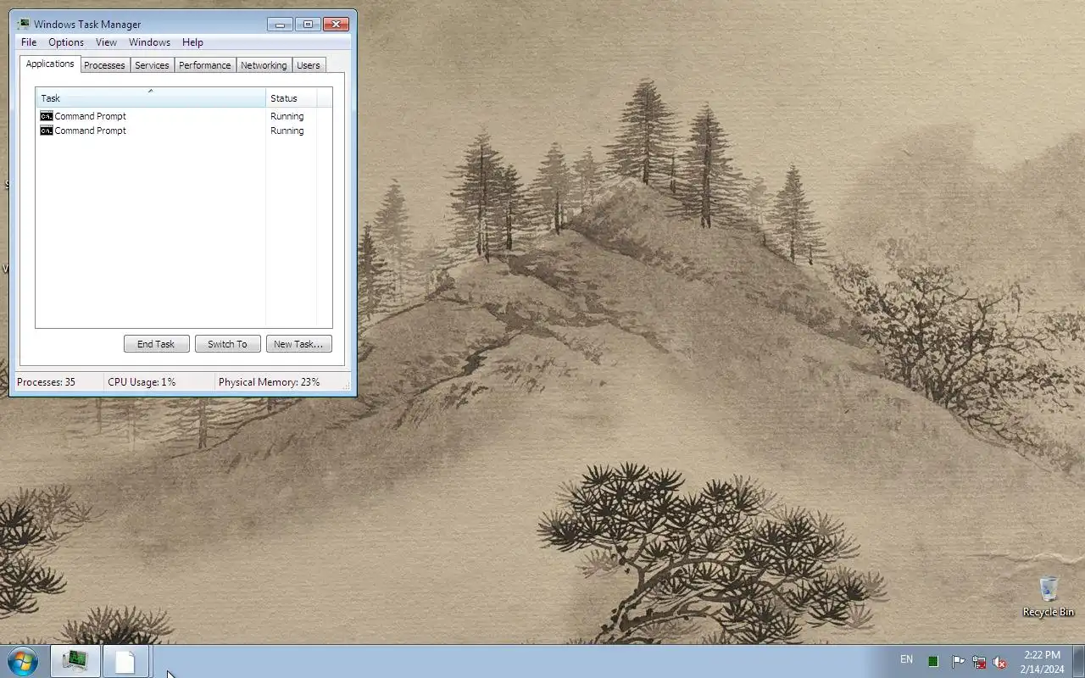Click the first Command Prompt task's icon

click(x=47, y=116)
